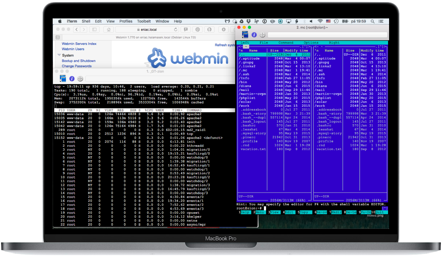
Task: Reload the eniac.local page
Action: pos(176,30)
